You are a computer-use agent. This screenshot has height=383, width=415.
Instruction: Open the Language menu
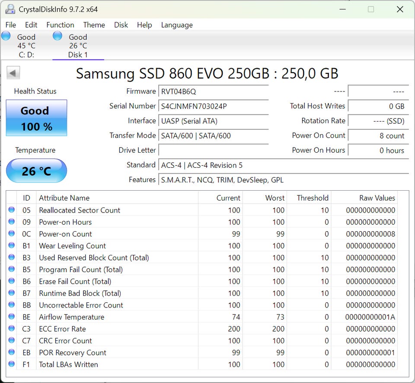click(177, 25)
